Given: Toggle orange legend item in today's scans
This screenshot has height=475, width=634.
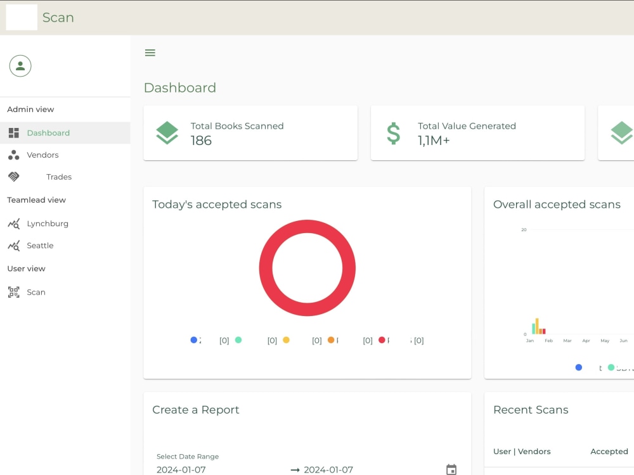Looking at the screenshot, I should [x=331, y=340].
